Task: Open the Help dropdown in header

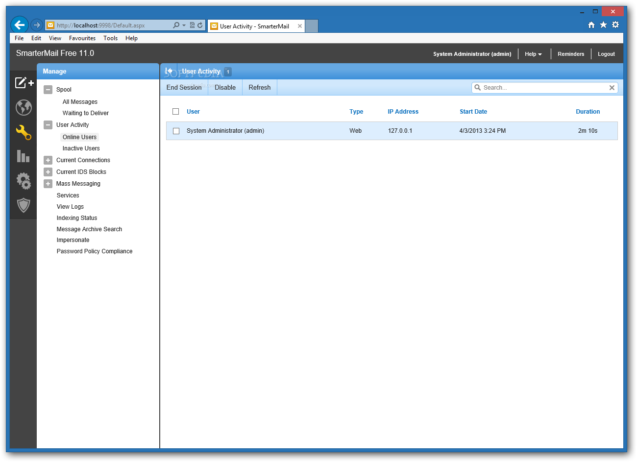Action: pos(533,54)
